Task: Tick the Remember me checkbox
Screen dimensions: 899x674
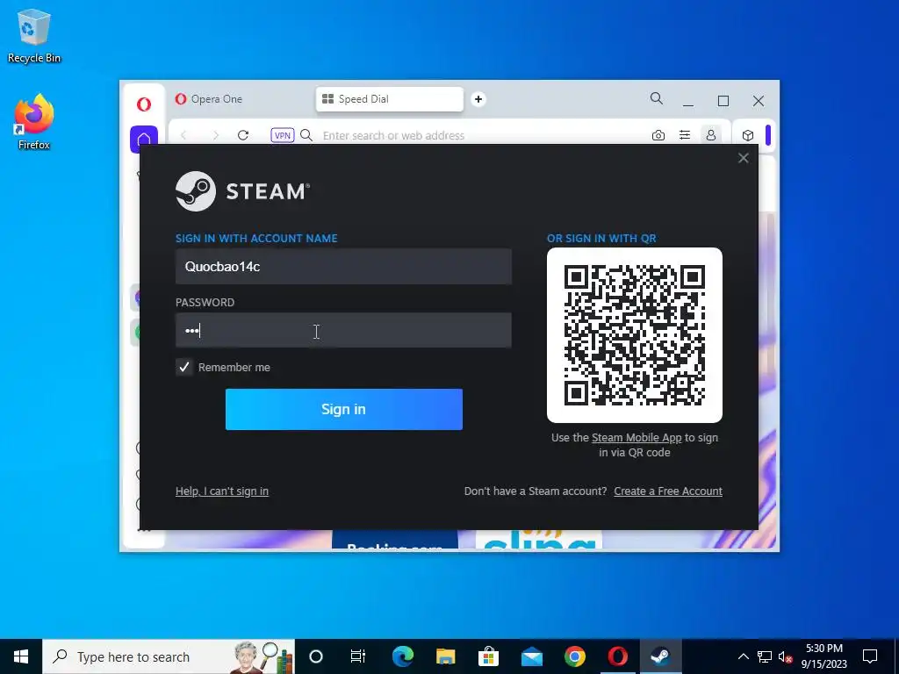Action: point(184,367)
